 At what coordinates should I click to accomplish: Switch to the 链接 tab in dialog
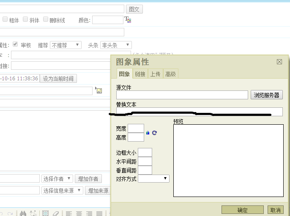140,74
